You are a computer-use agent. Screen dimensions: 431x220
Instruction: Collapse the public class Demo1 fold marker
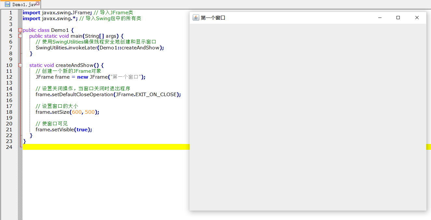click(20, 30)
